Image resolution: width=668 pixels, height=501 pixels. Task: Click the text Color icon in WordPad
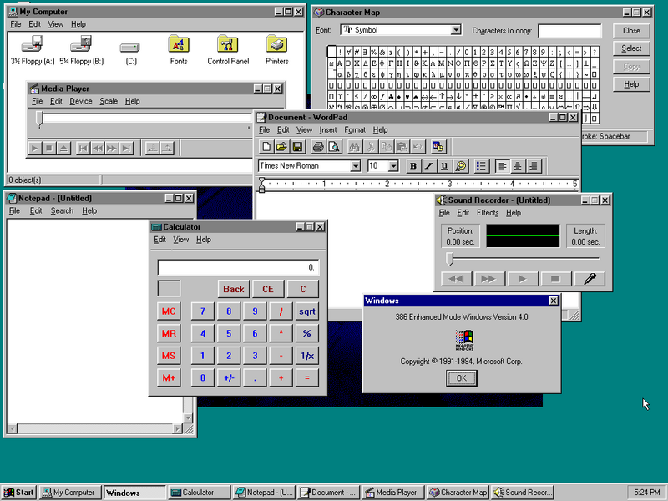461,166
